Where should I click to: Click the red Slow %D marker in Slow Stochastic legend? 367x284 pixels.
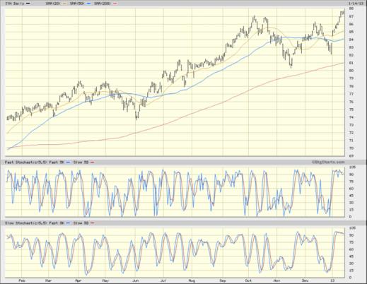[x=93, y=223]
